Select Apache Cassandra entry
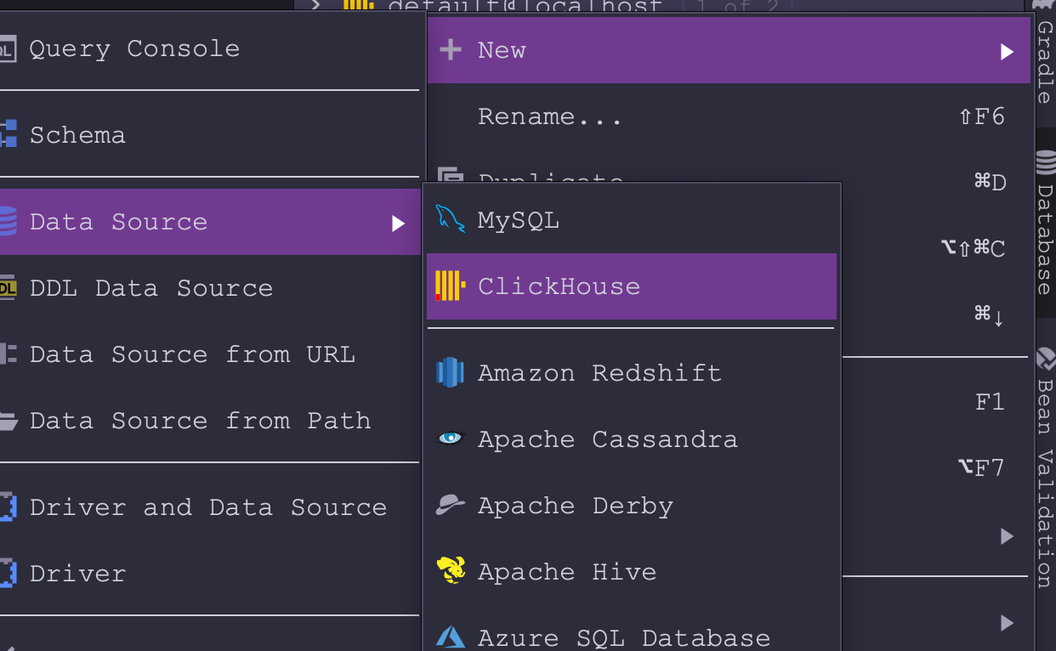This screenshot has height=651, width=1056. coord(631,439)
